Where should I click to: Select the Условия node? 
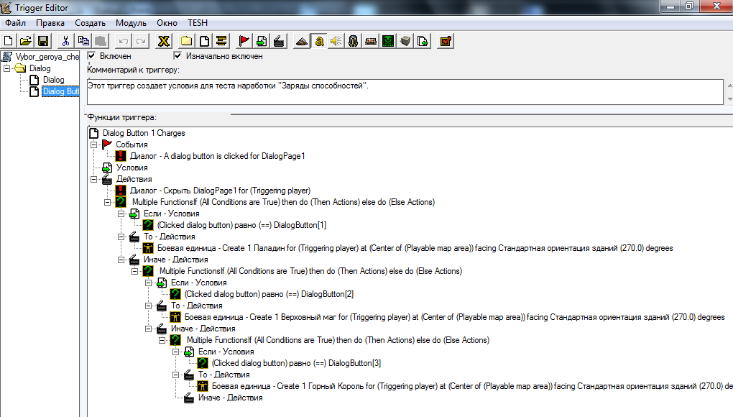tap(132, 168)
